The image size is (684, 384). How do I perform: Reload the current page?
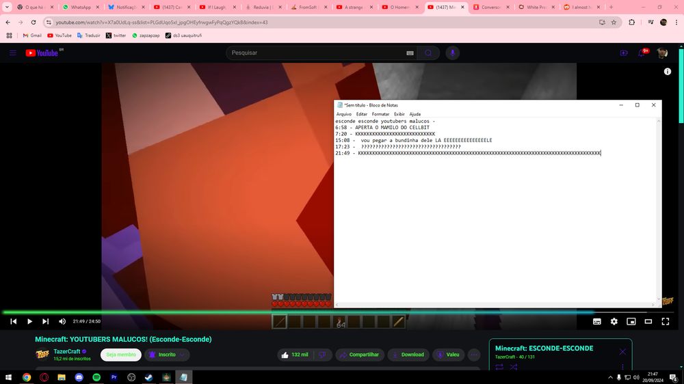pyautogui.click(x=33, y=23)
